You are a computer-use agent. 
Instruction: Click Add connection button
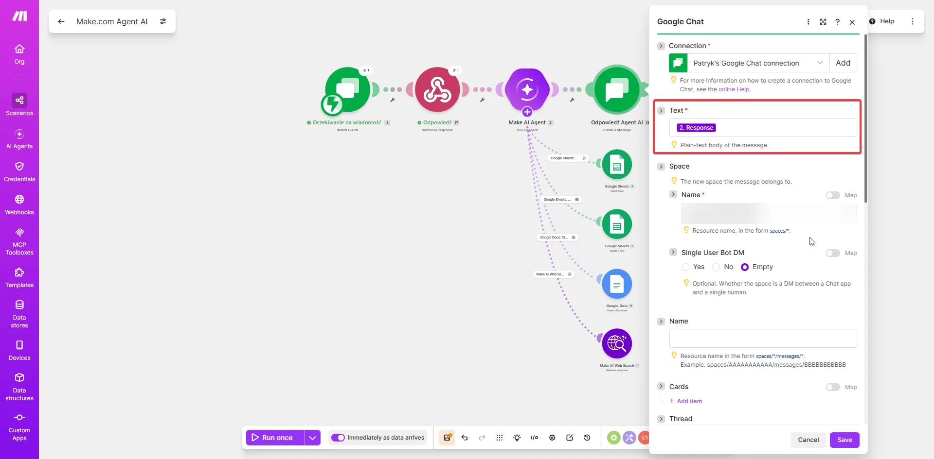(x=843, y=63)
